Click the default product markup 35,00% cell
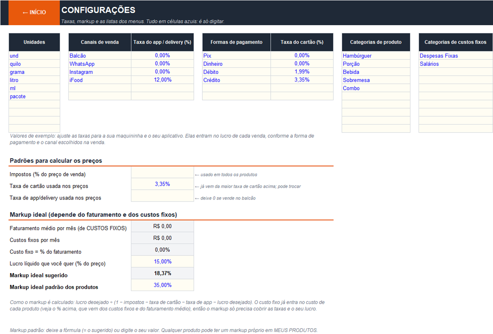The width and height of the screenshot is (493, 334). point(162,285)
